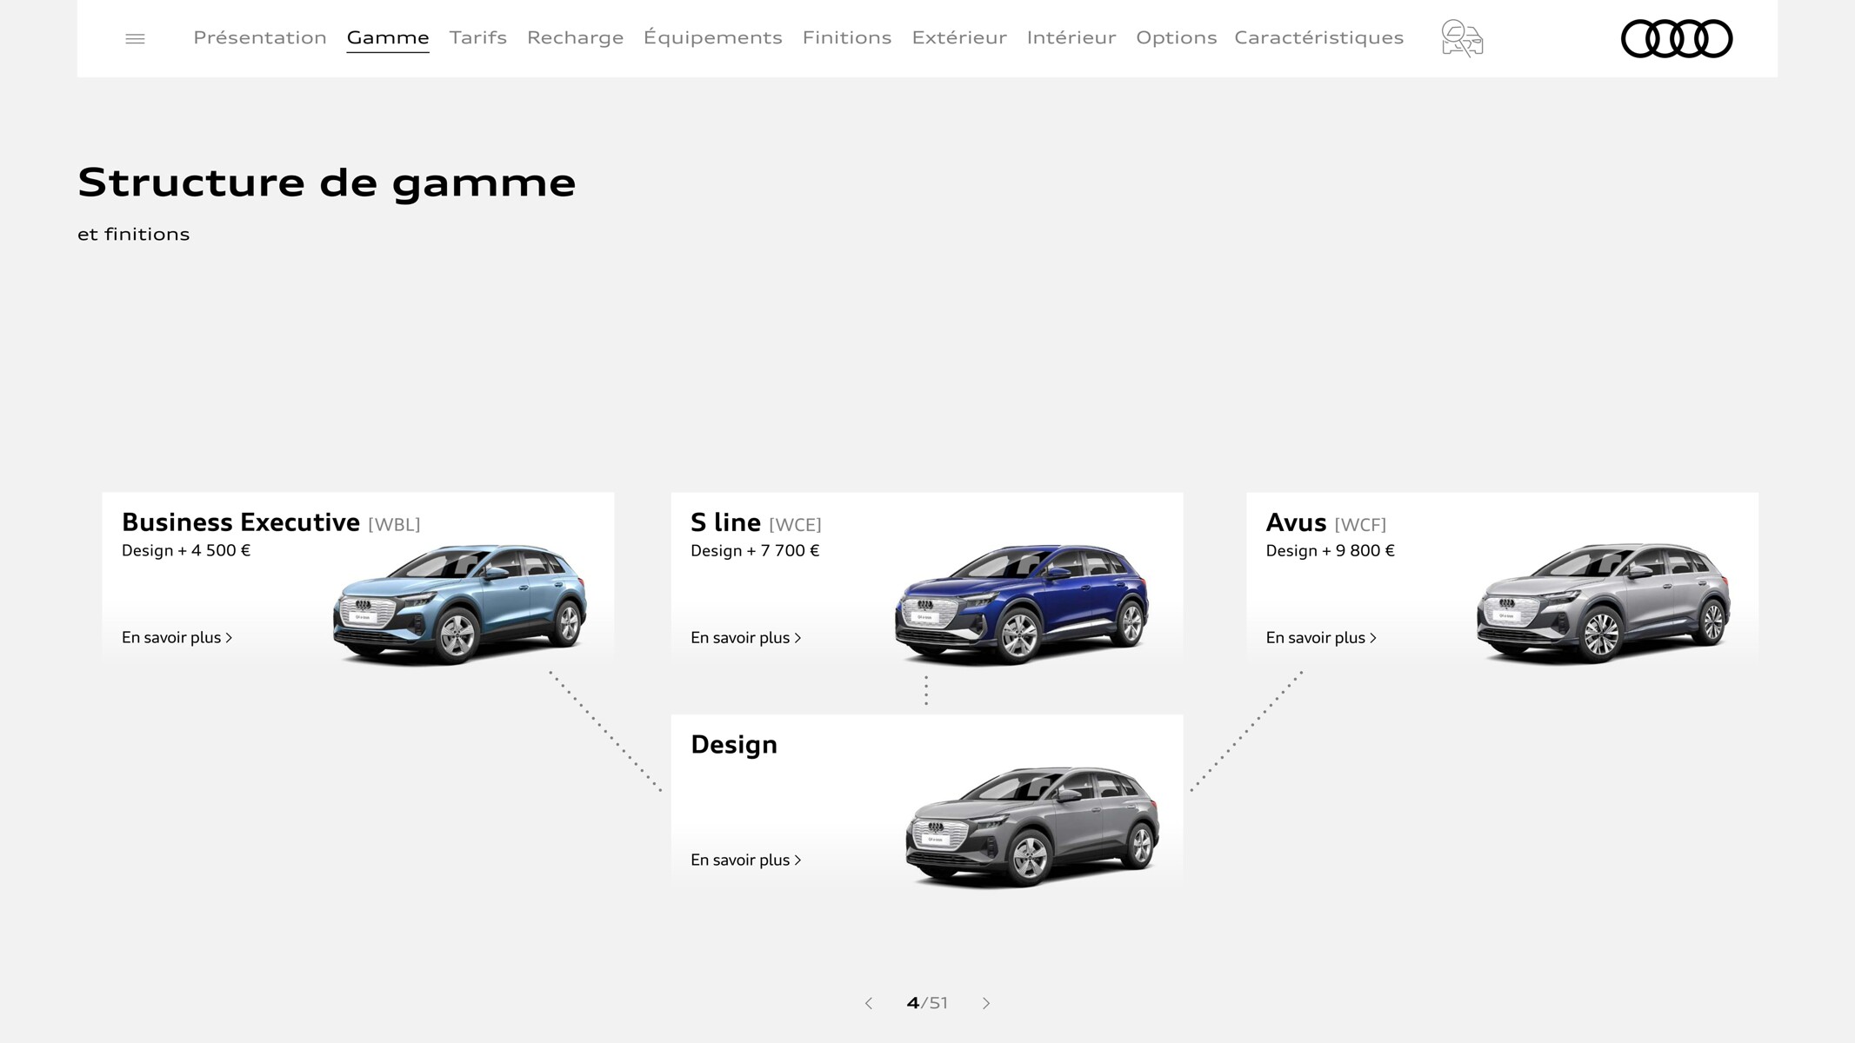This screenshot has width=1855, height=1043.
Task: Click the [WBL] code label
Action: [x=394, y=524]
